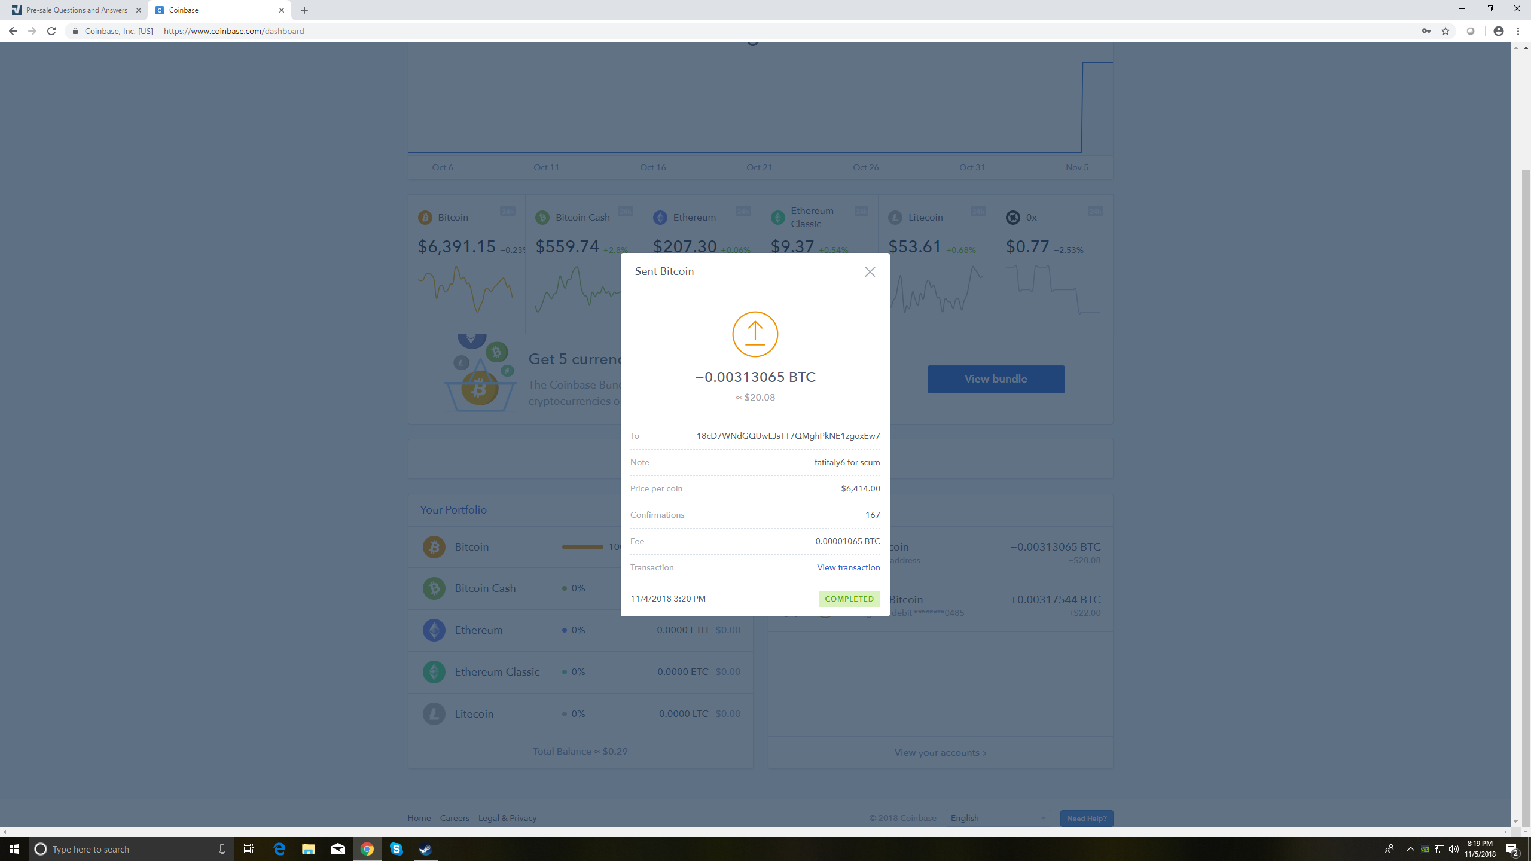Click the Bitcoin portfolio icon

coord(434,546)
